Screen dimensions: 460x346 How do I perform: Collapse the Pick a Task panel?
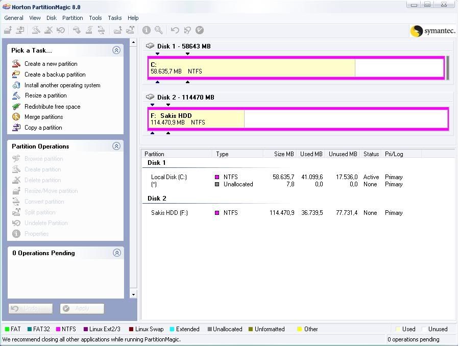pyautogui.click(x=116, y=50)
